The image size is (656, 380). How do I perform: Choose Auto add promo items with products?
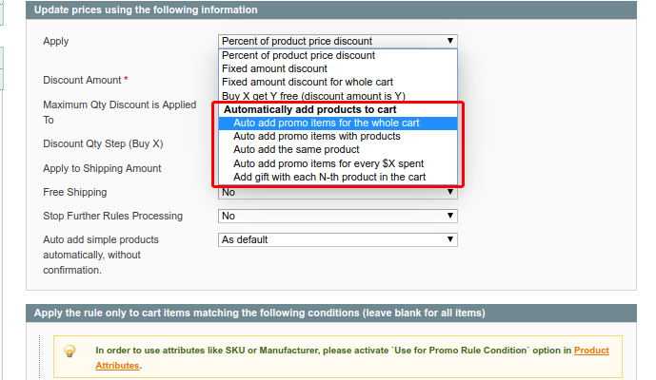(316, 136)
